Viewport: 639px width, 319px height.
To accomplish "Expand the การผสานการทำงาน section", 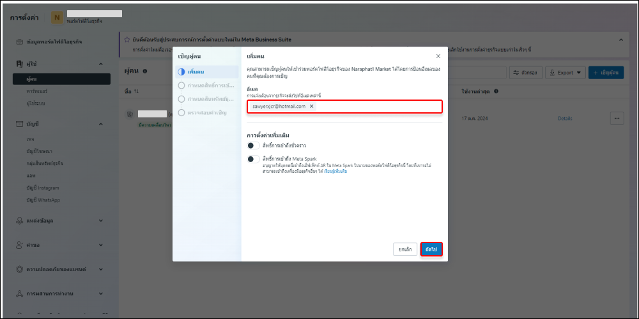I will coord(101,293).
